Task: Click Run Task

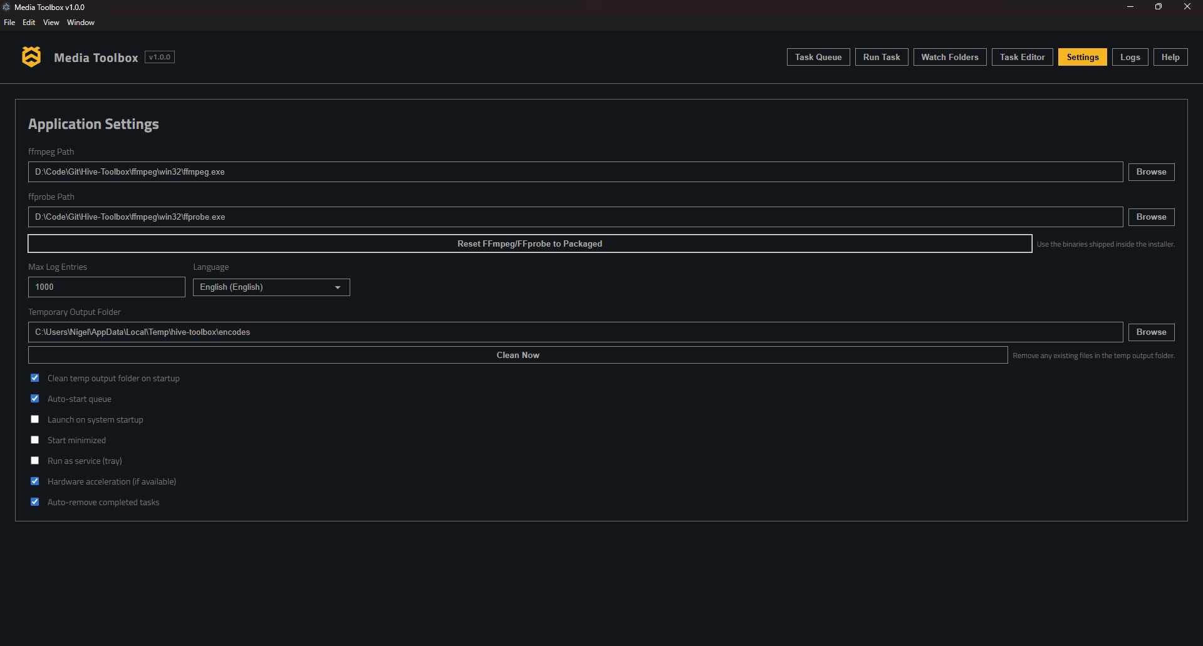Action: pyautogui.click(x=881, y=57)
